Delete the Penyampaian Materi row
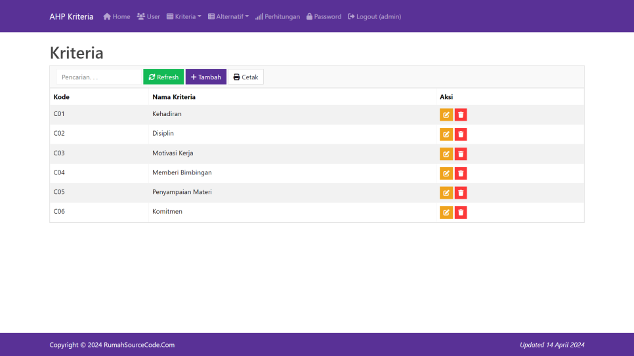The height and width of the screenshot is (356, 634). click(461, 193)
